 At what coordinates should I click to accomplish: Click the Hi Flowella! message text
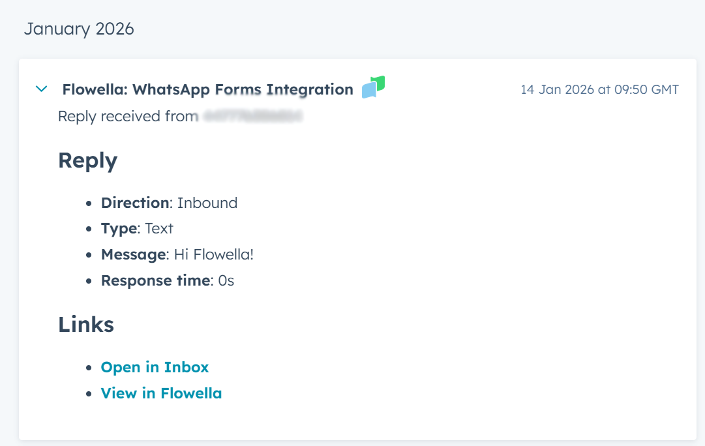tap(214, 255)
